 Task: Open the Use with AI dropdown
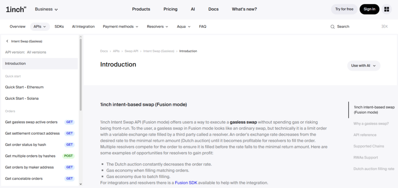point(364,66)
